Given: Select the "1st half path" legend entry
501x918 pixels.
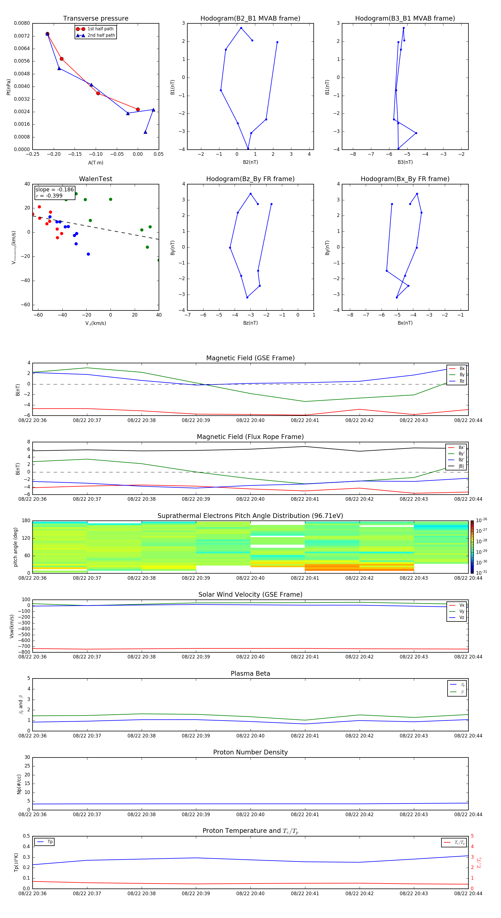Looking at the screenshot, I should click(x=95, y=29).
